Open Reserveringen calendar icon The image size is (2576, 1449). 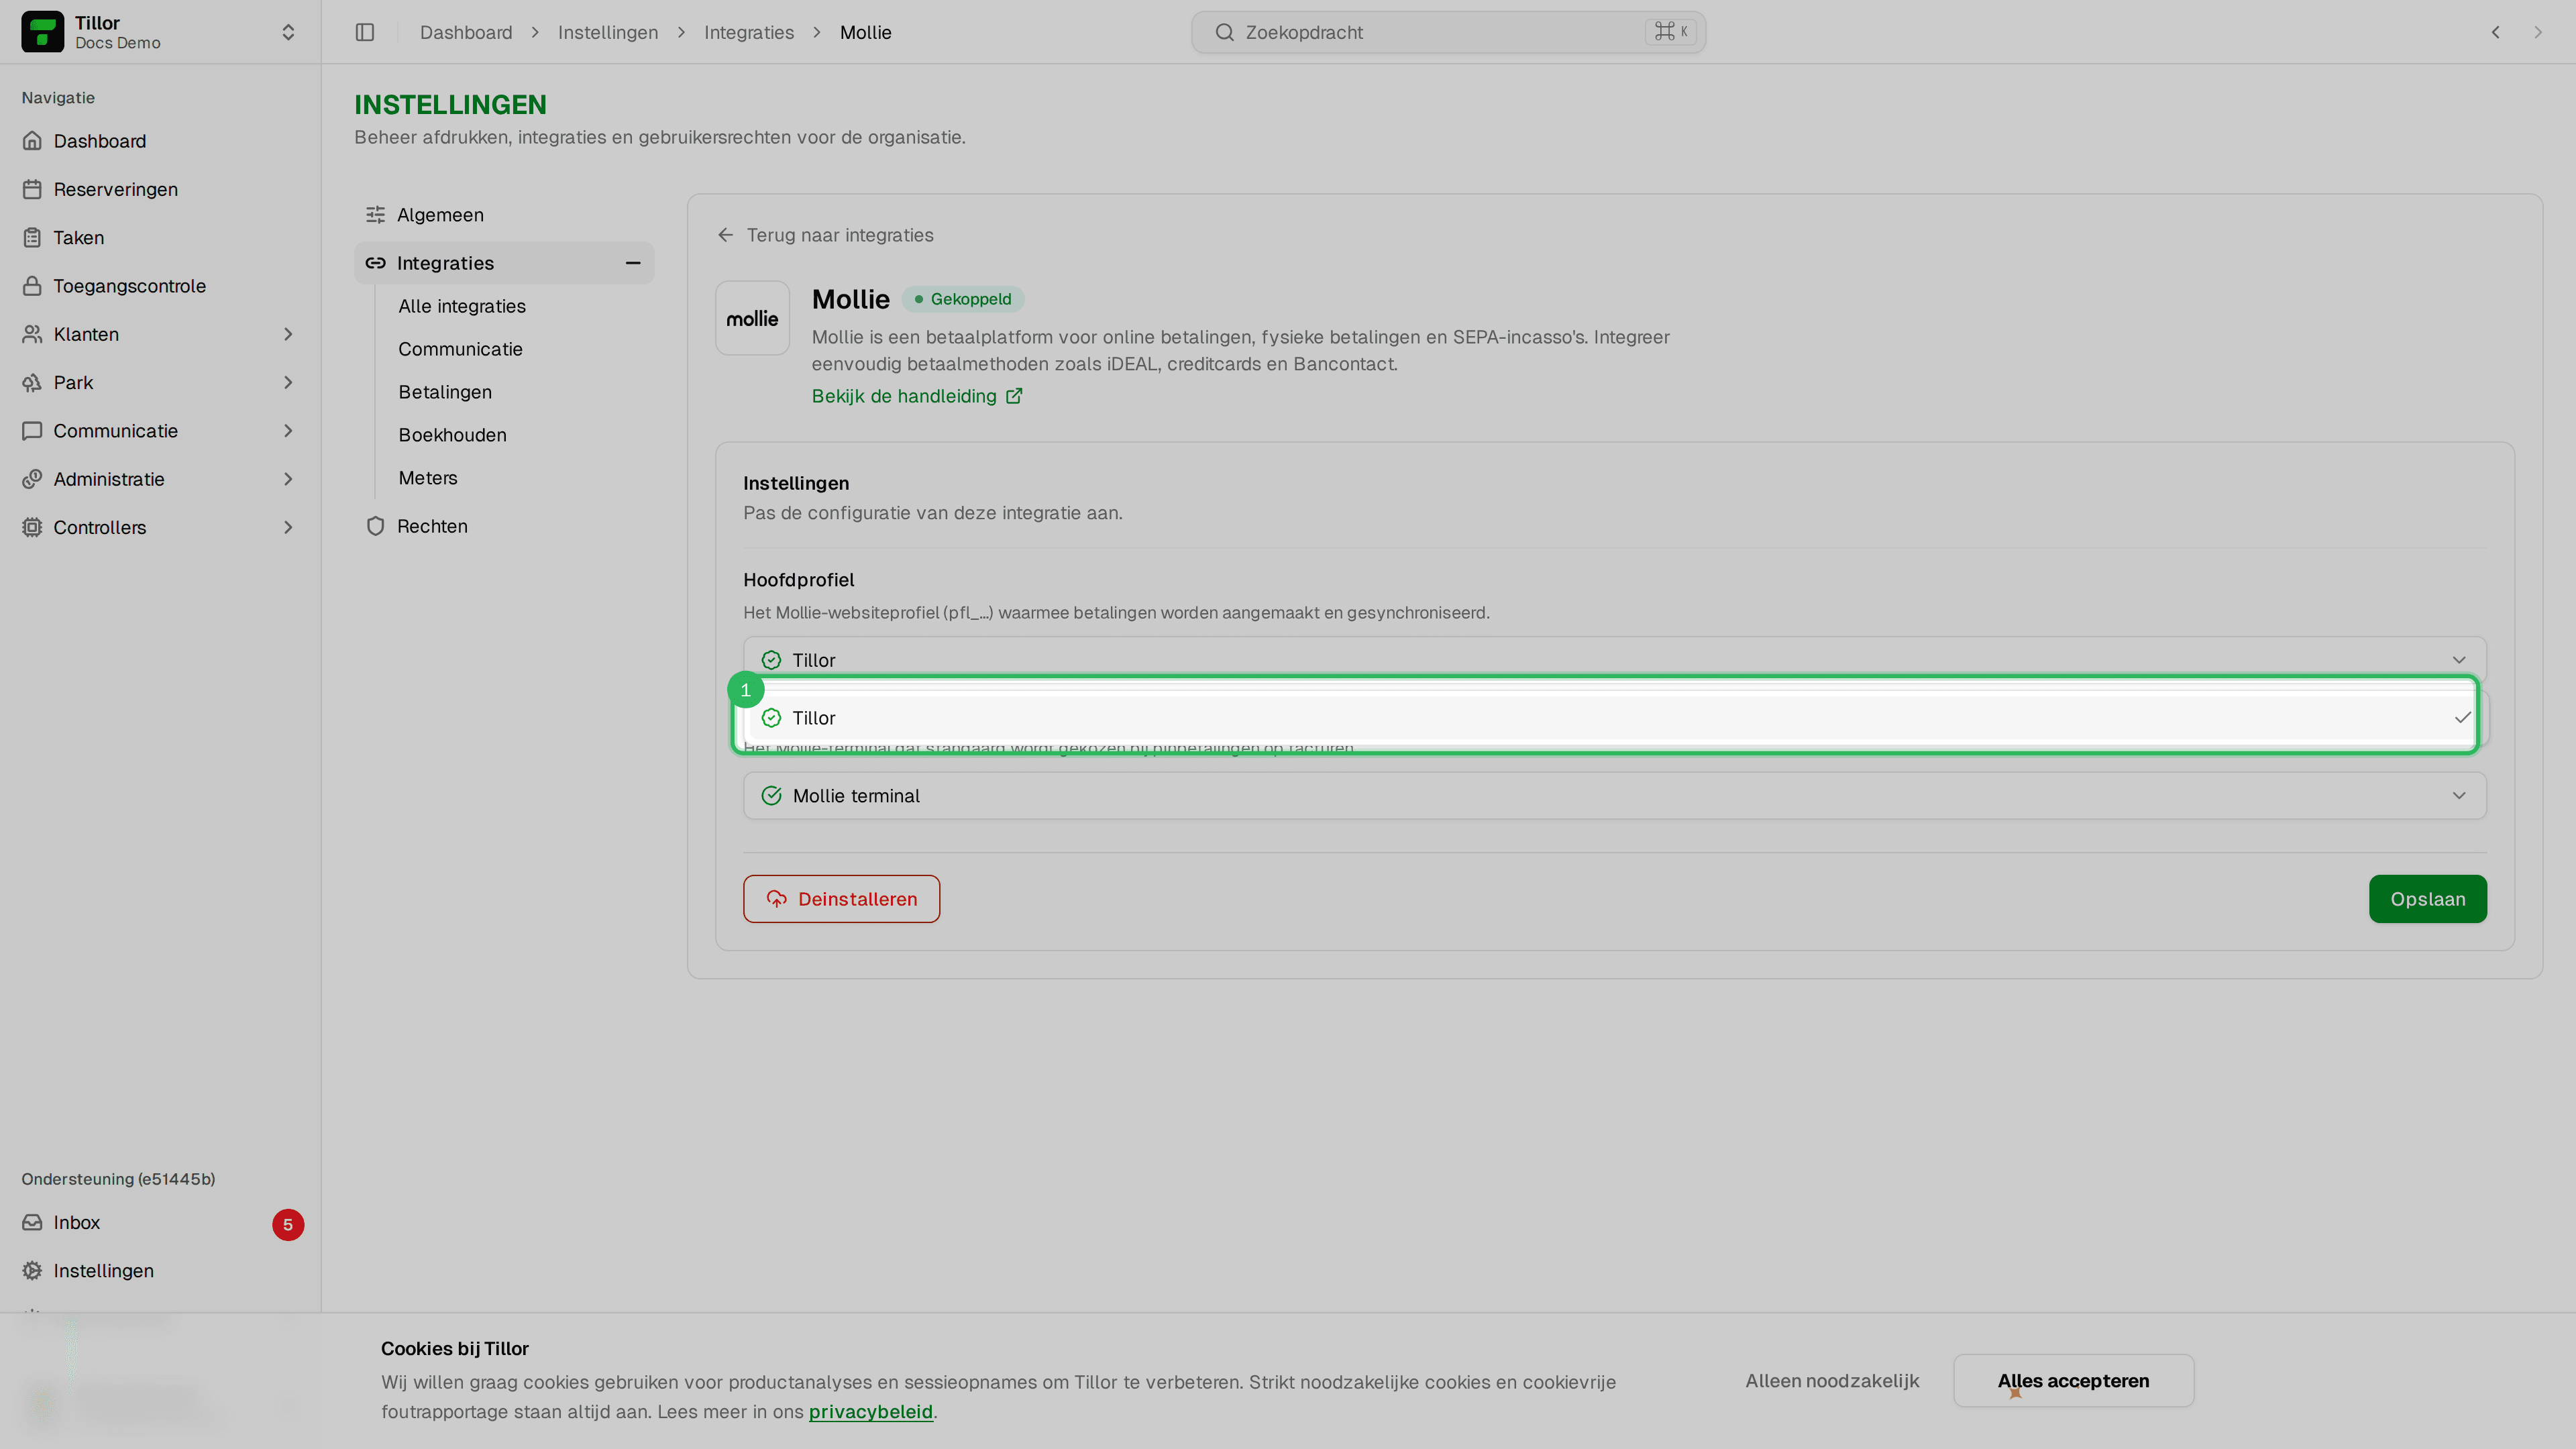tap(32, 189)
